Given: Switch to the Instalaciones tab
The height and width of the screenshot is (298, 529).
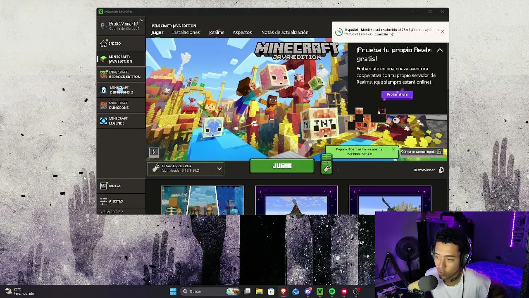Looking at the screenshot, I should pos(186,32).
